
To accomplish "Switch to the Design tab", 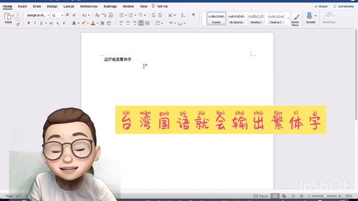I will pos(52,6).
